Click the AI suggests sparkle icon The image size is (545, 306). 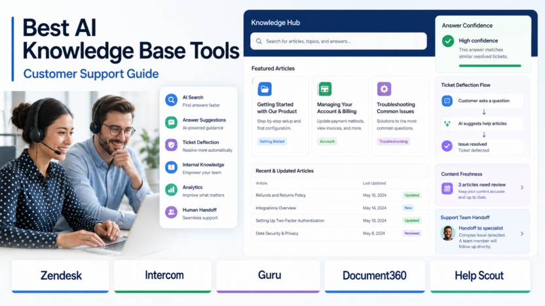[447, 124]
